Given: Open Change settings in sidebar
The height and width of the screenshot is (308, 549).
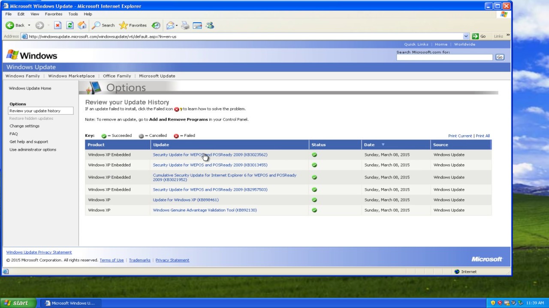Looking at the screenshot, I should (24, 126).
